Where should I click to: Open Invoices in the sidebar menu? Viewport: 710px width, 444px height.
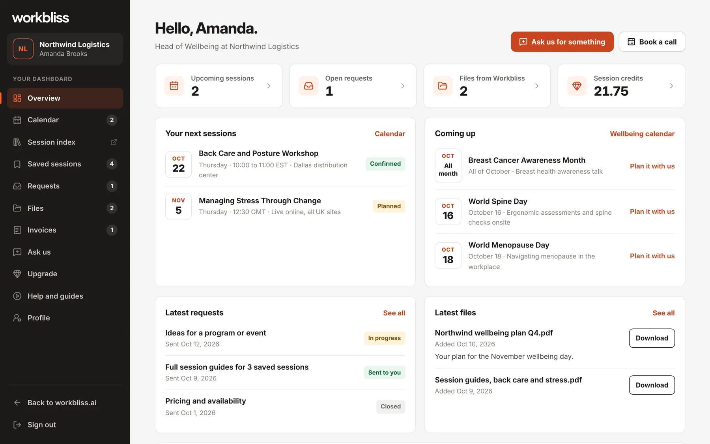point(65,230)
